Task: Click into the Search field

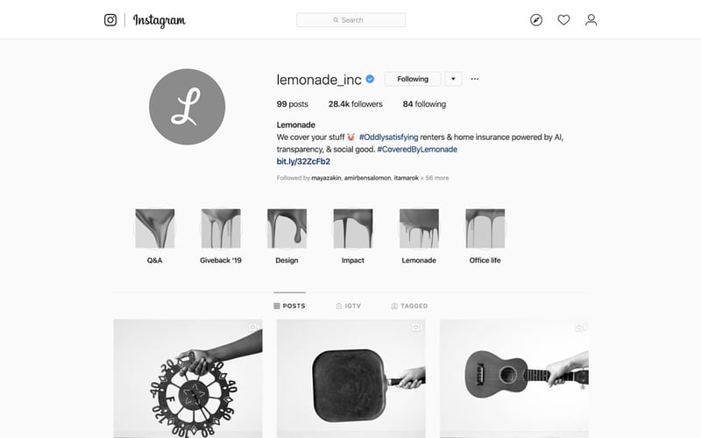Action: click(351, 20)
